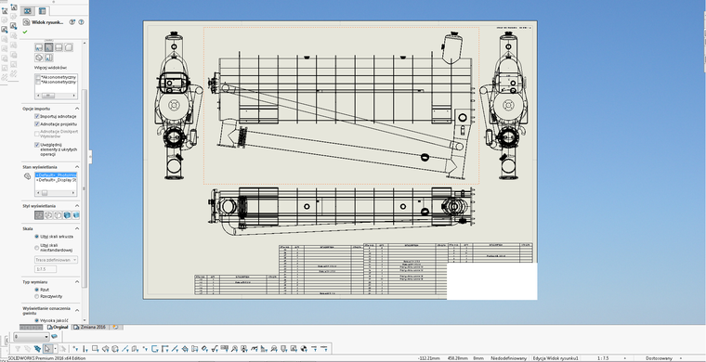
Task: Select the wireframe display style icon
Action: (x=39, y=215)
